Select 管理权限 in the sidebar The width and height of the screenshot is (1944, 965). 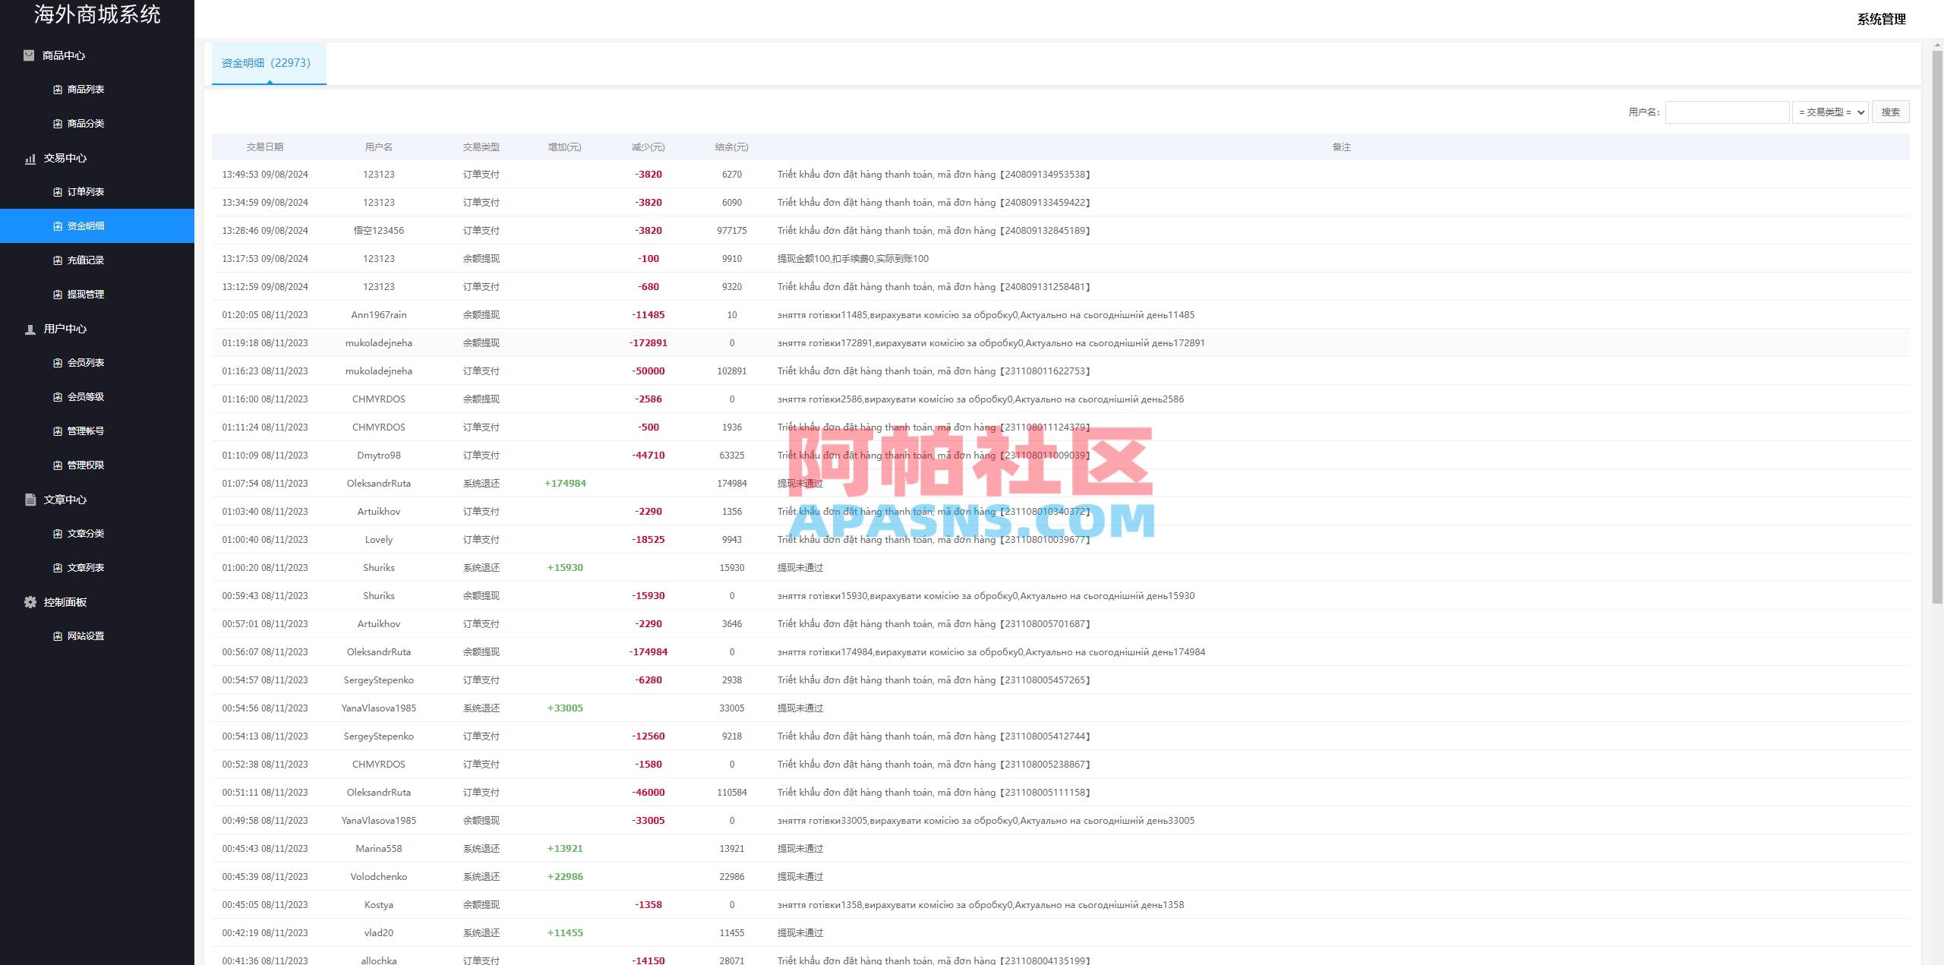(85, 465)
